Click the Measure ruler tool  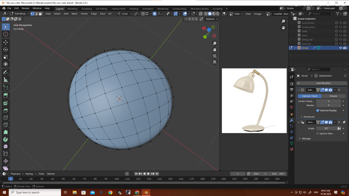pos(5,80)
